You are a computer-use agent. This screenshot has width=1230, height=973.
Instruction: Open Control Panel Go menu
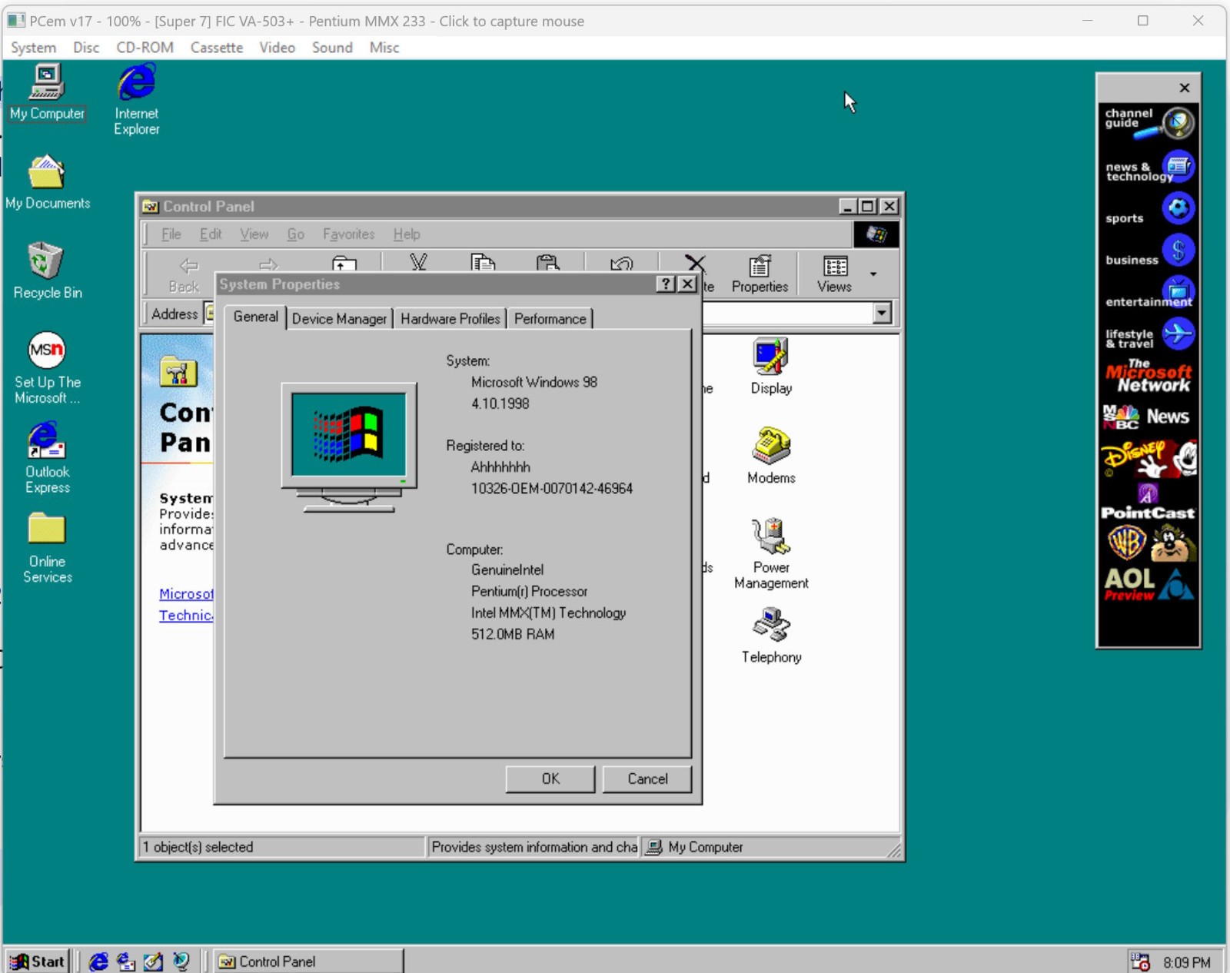coord(295,234)
